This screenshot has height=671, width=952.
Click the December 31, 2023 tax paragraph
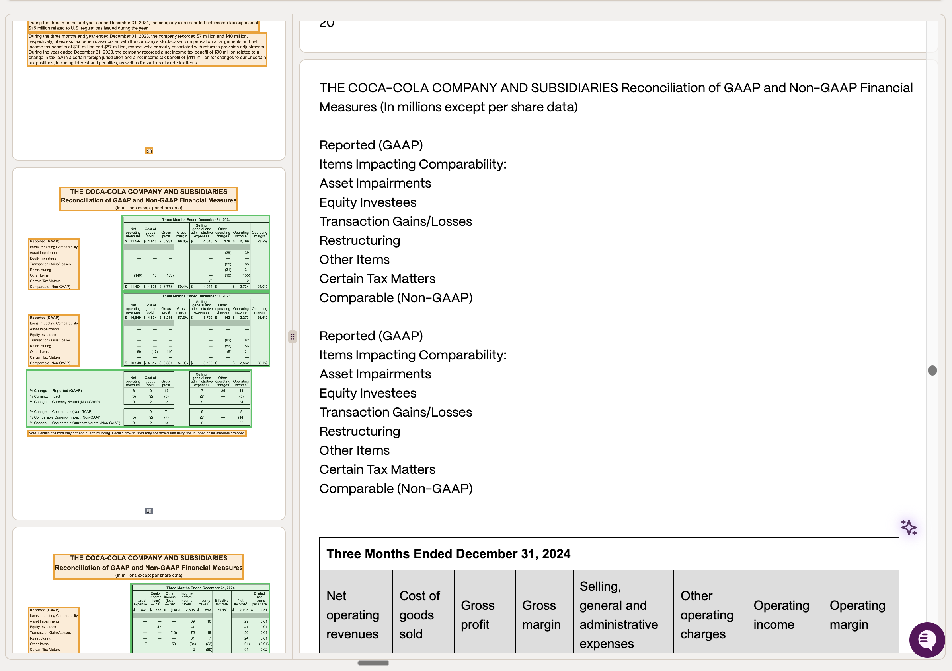(147, 49)
